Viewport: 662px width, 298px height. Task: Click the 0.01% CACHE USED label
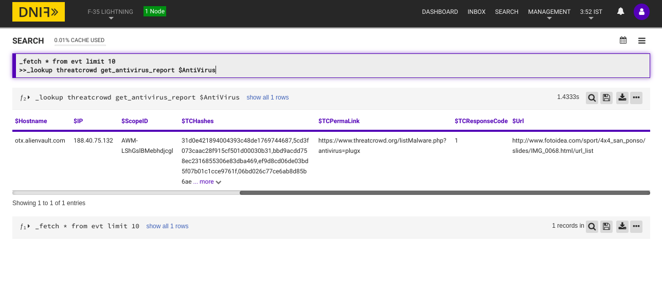[80, 41]
